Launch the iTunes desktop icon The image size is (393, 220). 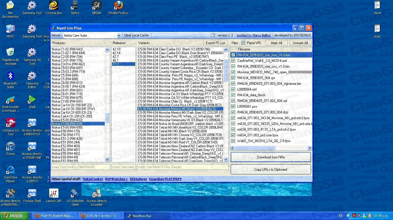pos(10,149)
